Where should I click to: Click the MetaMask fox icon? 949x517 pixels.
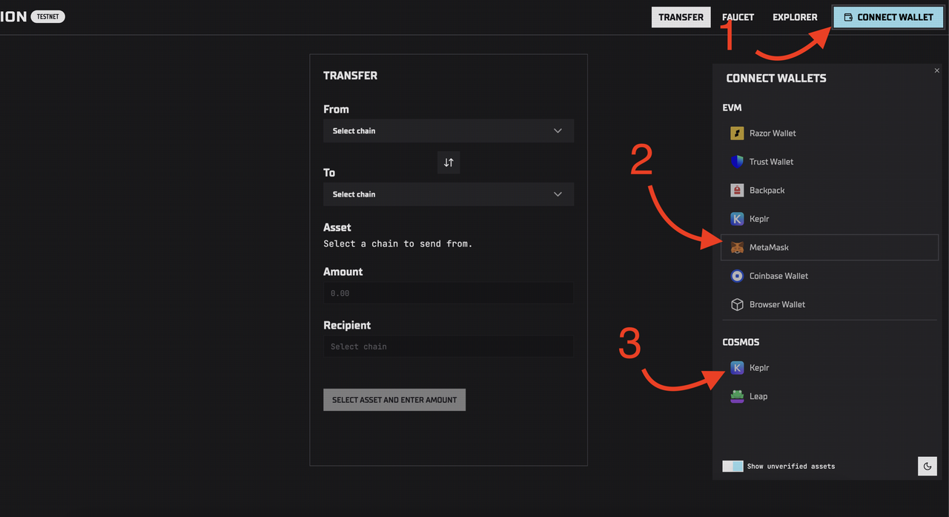[737, 247]
